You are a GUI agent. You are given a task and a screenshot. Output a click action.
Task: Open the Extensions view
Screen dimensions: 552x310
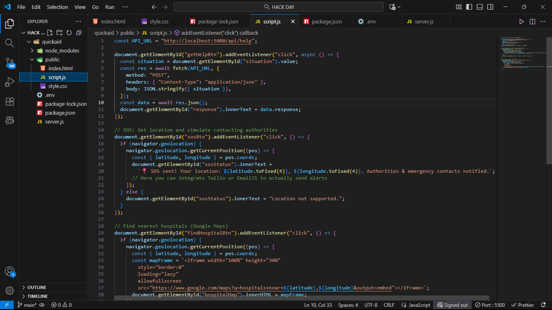coord(10,101)
